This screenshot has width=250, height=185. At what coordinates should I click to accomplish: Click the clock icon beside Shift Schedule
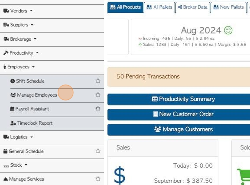(x=12, y=81)
